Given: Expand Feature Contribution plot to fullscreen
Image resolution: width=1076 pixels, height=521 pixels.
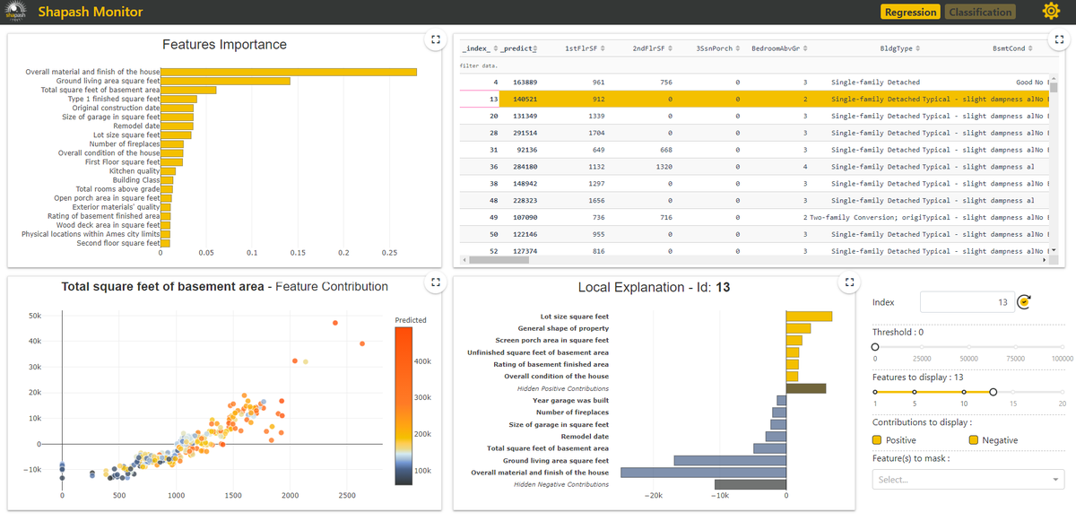Looking at the screenshot, I should (434, 282).
